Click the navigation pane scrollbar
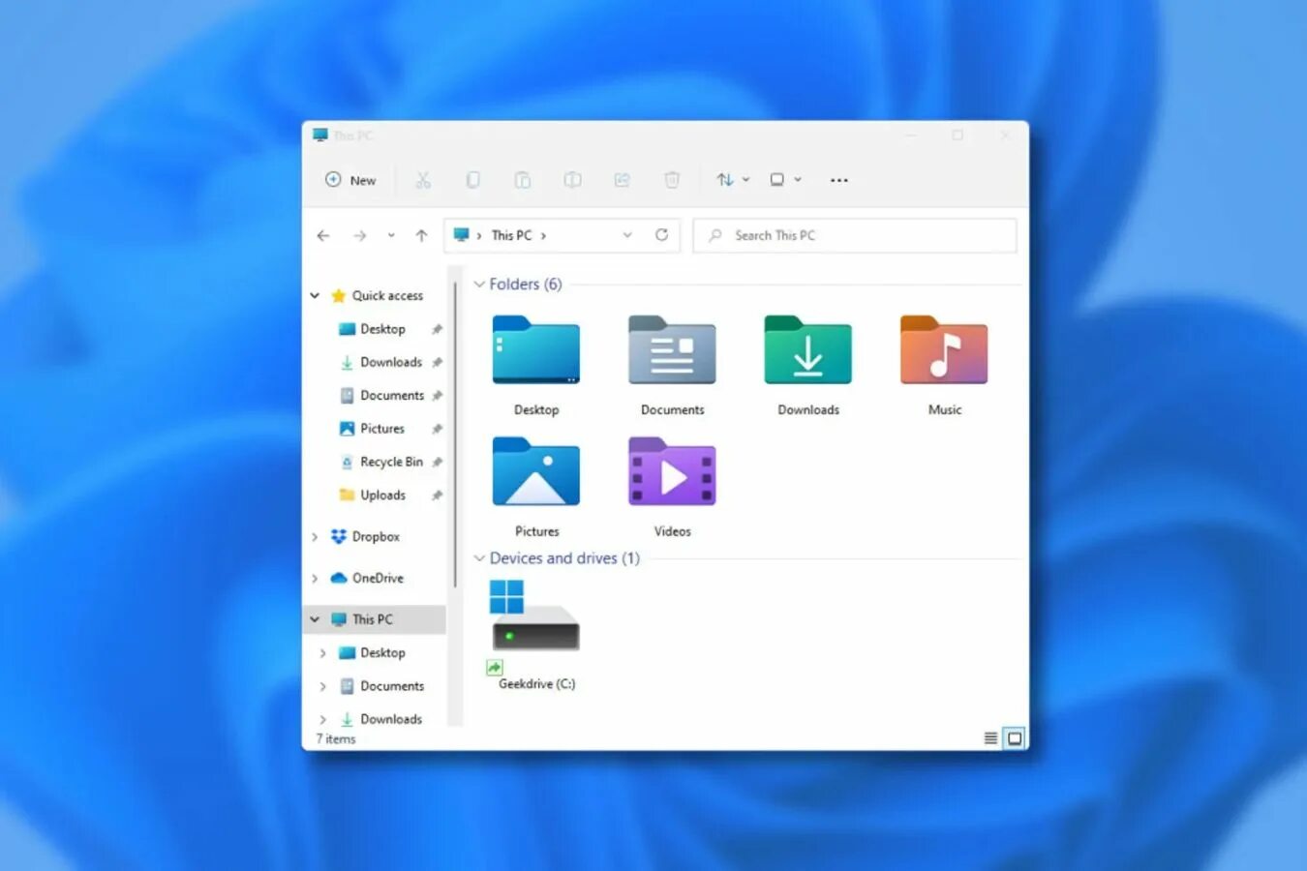The height and width of the screenshot is (871, 1307). click(x=455, y=435)
